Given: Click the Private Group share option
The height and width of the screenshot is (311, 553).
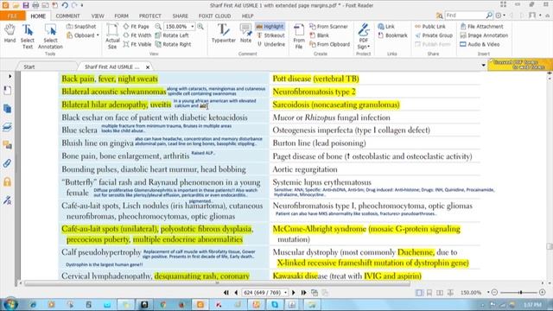Looking at the screenshot, I should (x=434, y=35).
